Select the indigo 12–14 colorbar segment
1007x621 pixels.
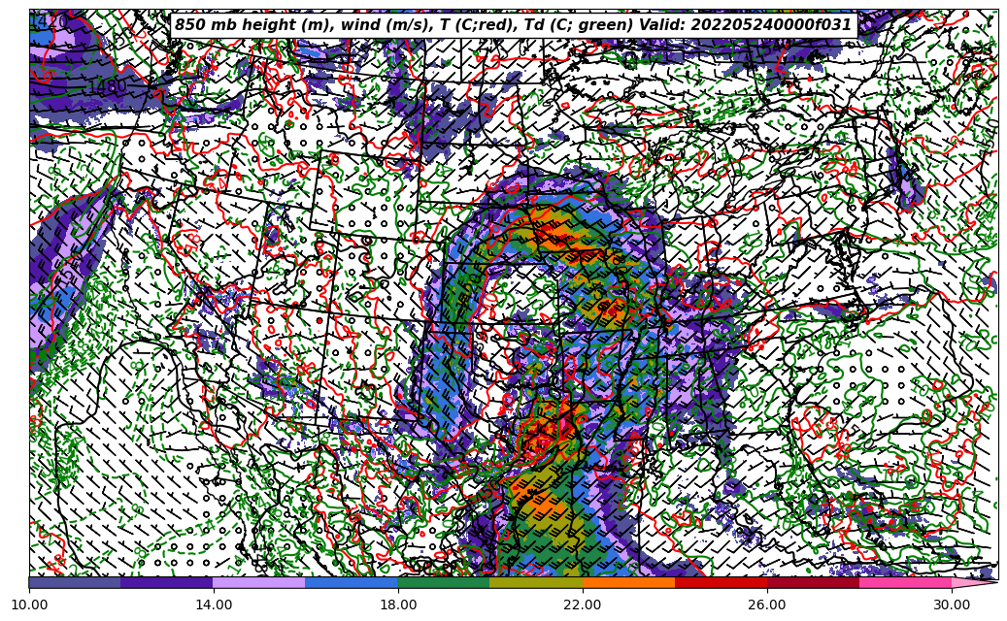pyautogui.click(x=167, y=582)
